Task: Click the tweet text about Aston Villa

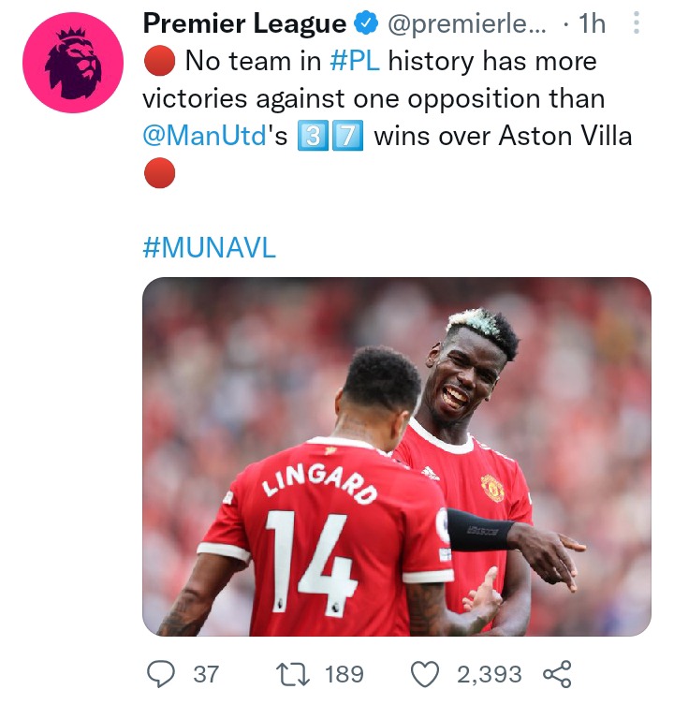Action: pos(388,117)
